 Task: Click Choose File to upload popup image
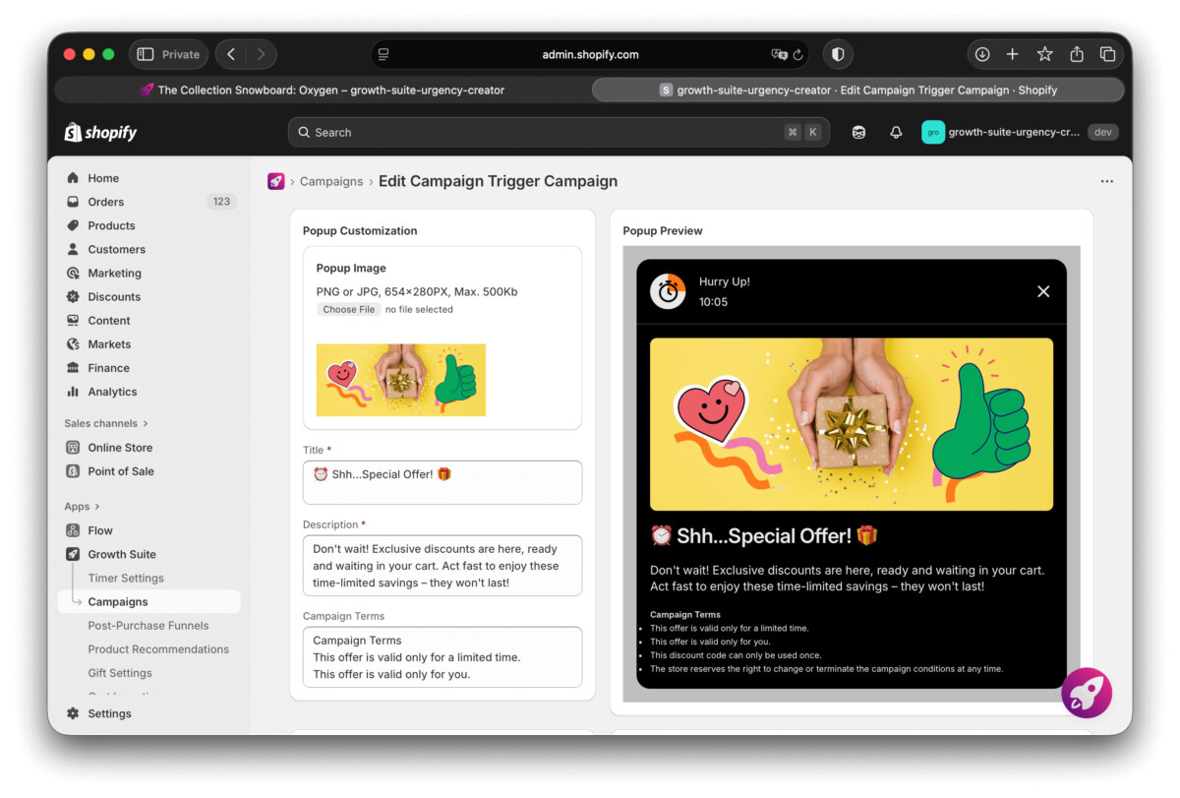click(348, 308)
